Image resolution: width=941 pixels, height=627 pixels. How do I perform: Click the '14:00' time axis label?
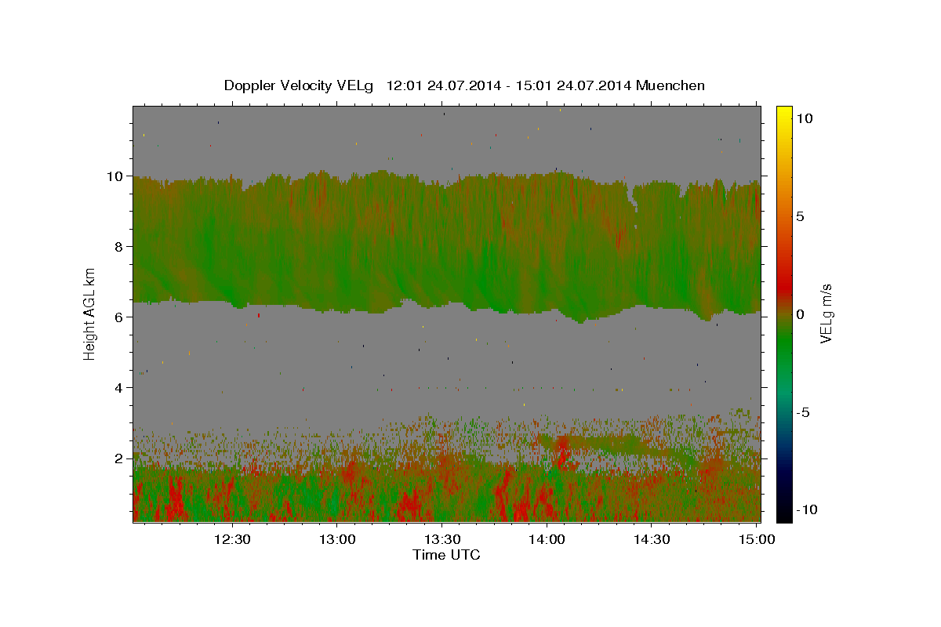pyautogui.click(x=547, y=539)
